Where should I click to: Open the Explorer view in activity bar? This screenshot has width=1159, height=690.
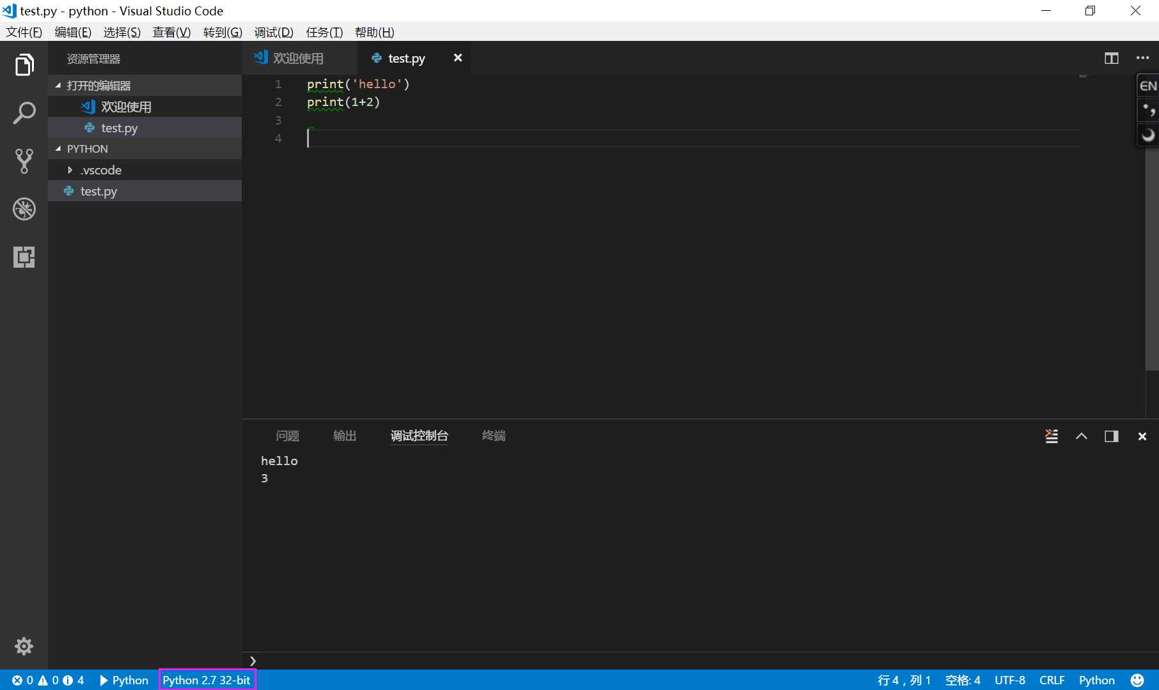(x=24, y=65)
